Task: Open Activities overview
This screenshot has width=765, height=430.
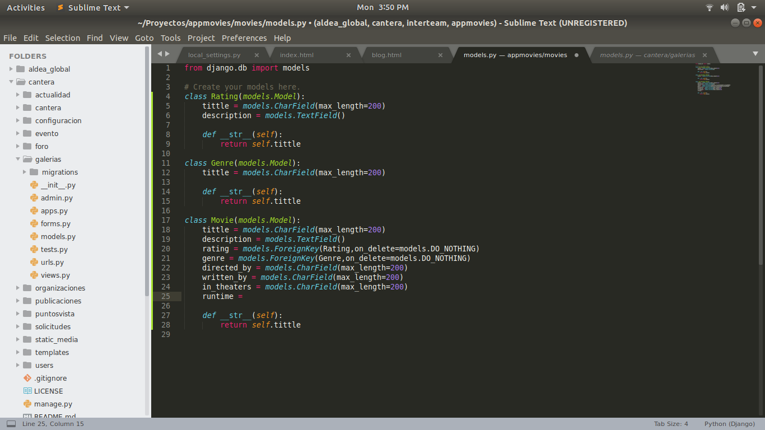Action: tap(26, 7)
